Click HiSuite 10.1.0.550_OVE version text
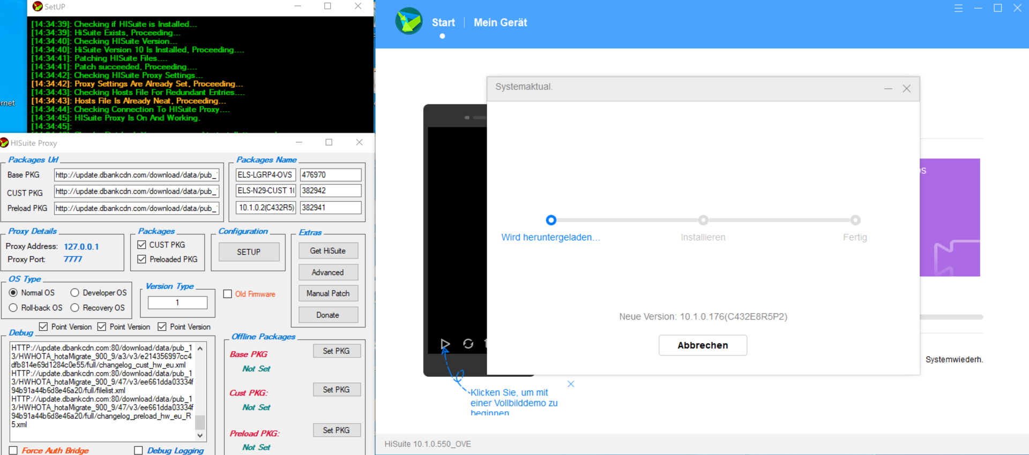1029x455 pixels. tap(428, 444)
